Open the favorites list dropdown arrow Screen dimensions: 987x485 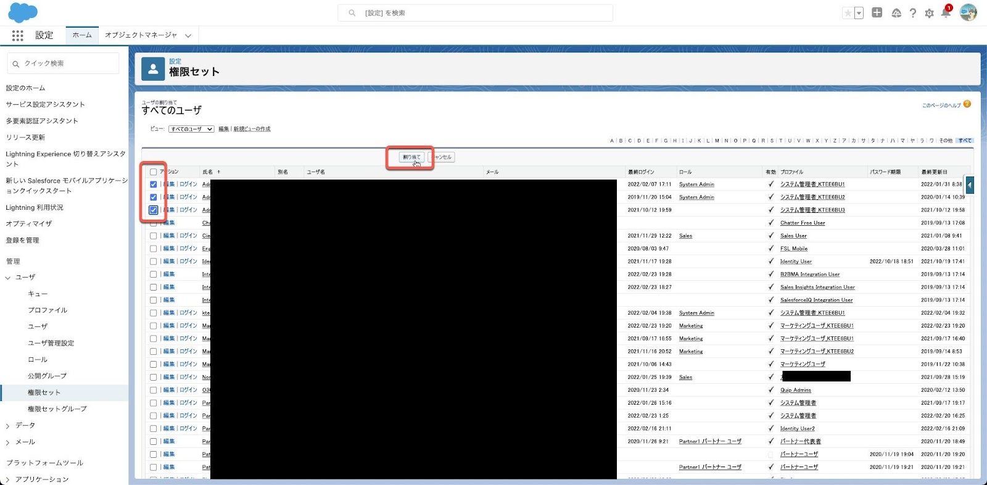tap(859, 13)
